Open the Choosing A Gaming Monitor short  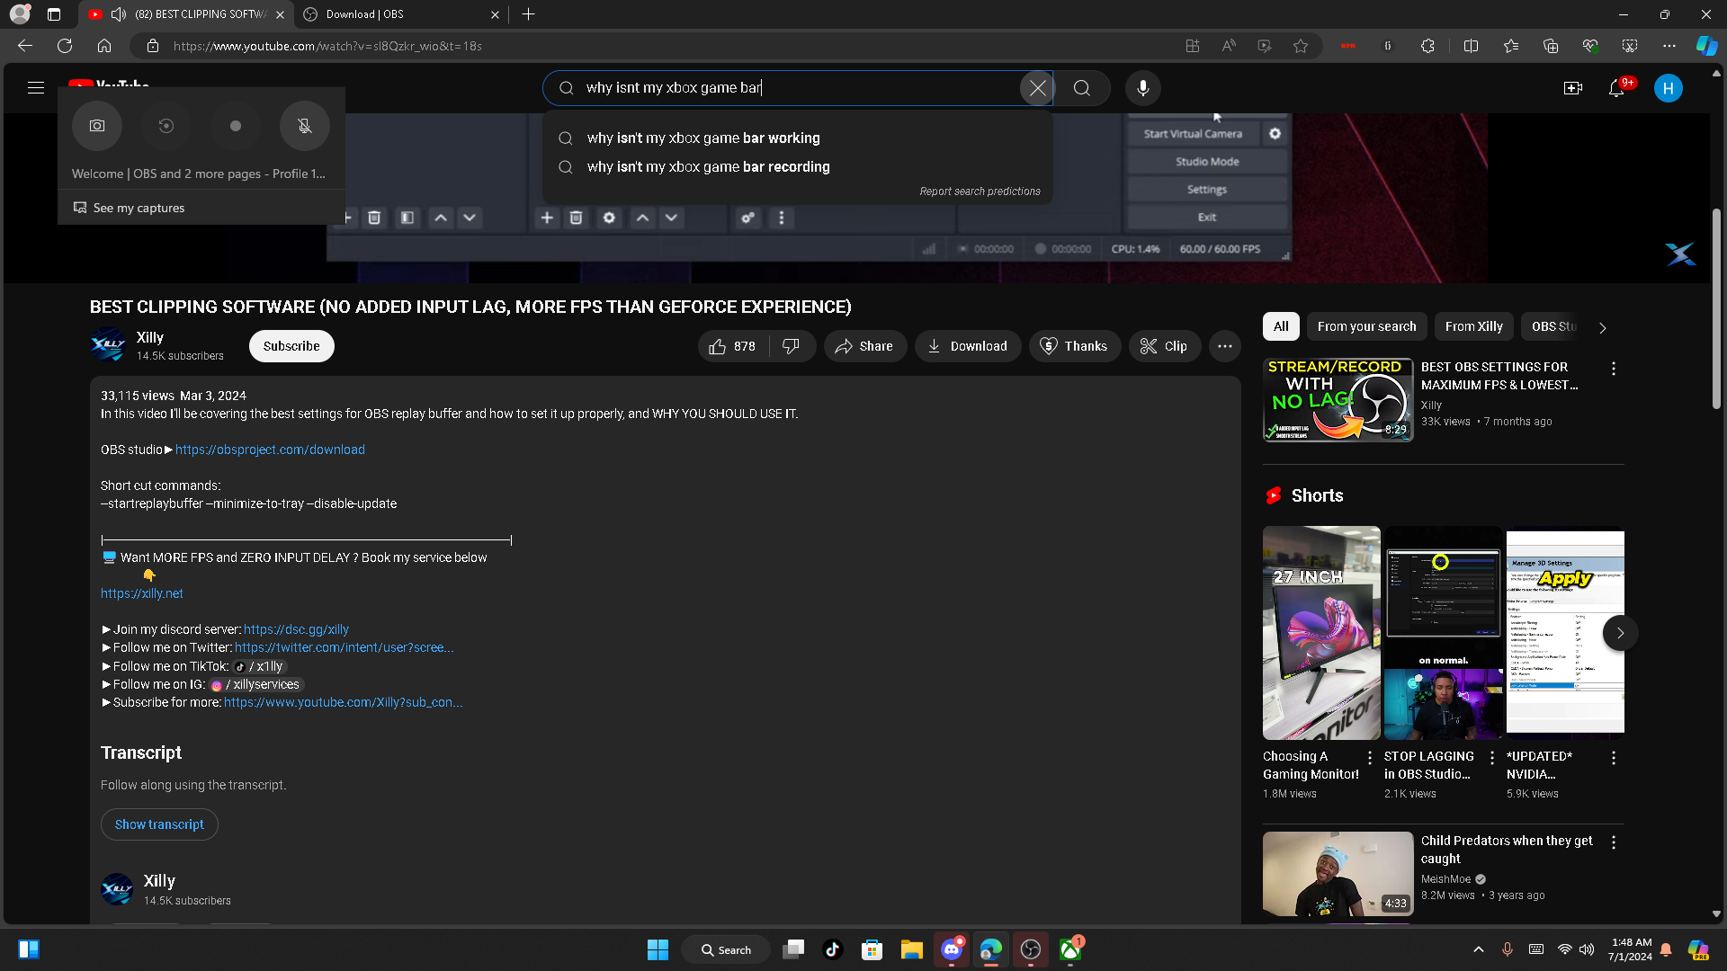click(1321, 633)
